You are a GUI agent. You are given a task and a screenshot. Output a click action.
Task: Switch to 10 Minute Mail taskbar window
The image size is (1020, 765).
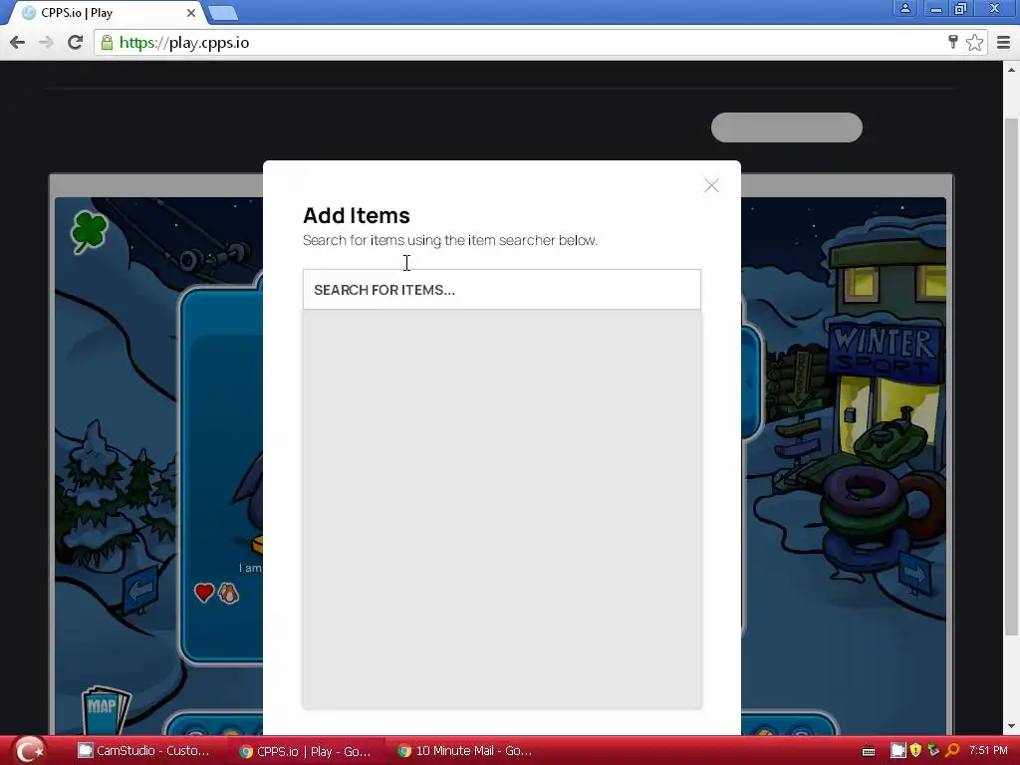pos(465,751)
